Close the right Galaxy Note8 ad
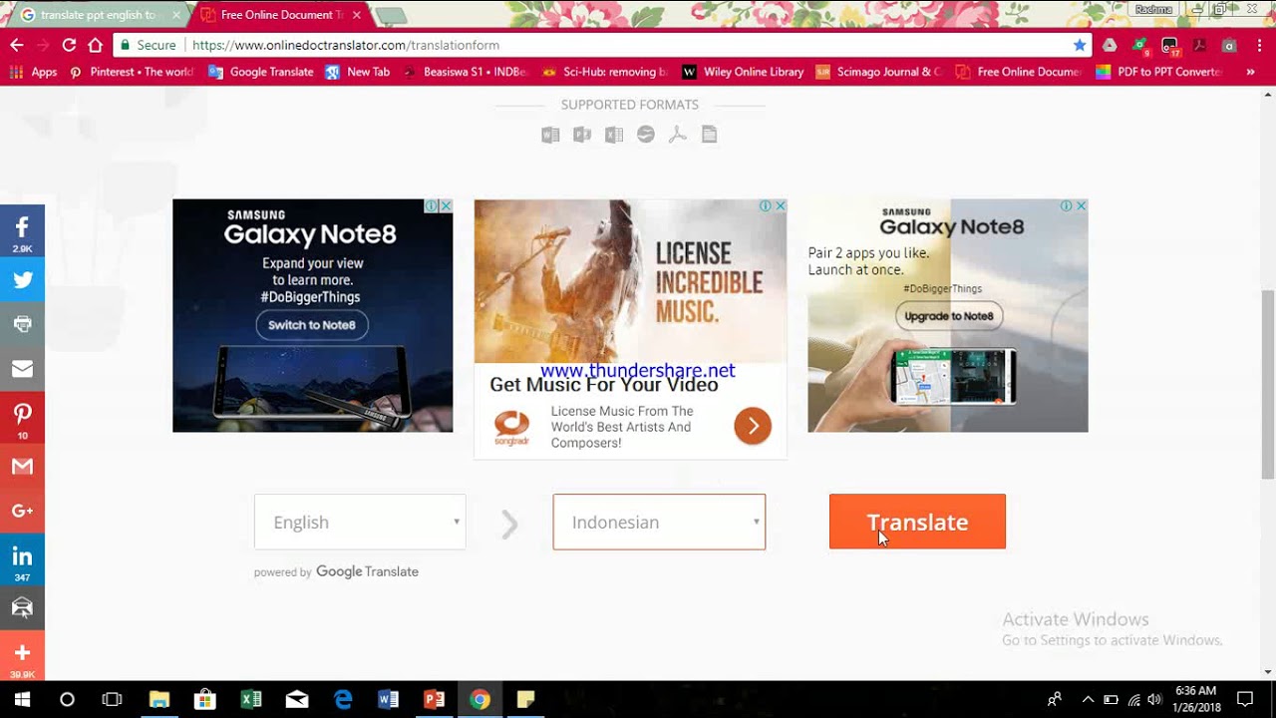 [1081, 206]
